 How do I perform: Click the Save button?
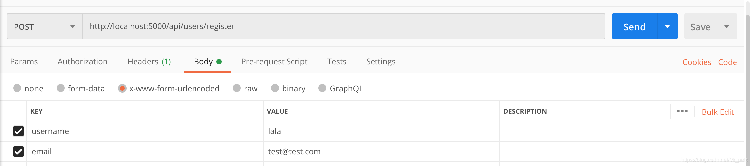coord(700,27)
